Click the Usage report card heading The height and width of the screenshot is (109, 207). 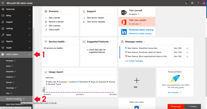56,72
